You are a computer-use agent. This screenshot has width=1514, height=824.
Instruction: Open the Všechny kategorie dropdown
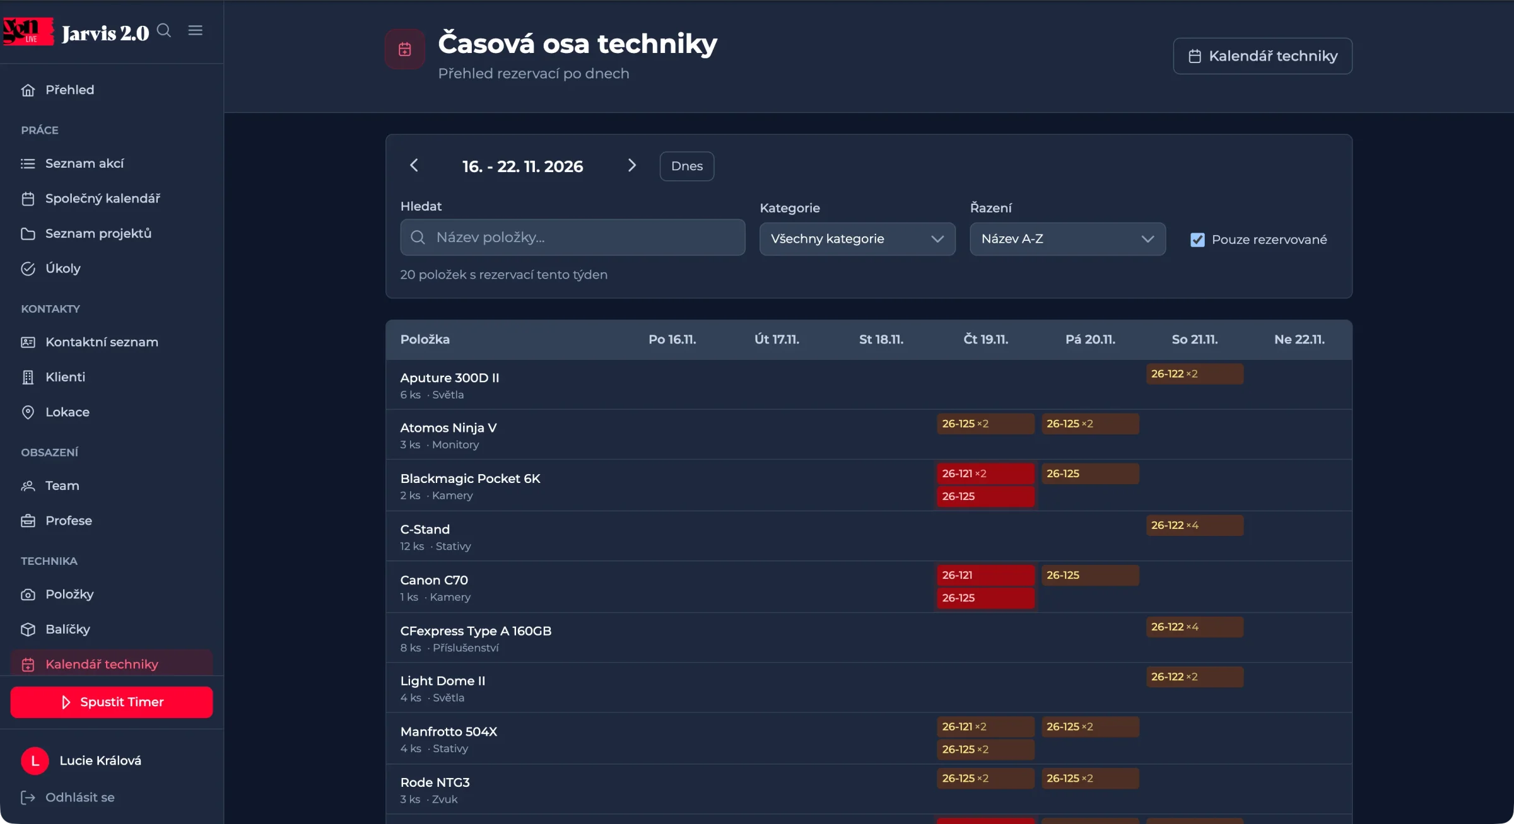click(x=857, y=239)
